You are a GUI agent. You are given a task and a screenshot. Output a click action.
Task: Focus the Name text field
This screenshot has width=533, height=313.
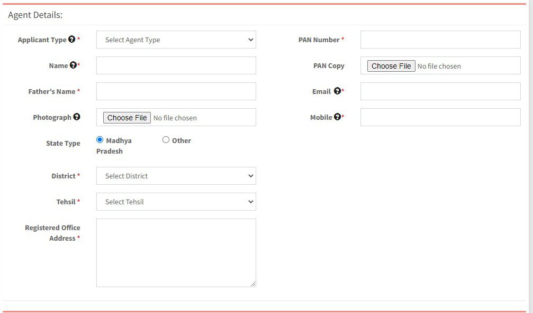point(176,65)
